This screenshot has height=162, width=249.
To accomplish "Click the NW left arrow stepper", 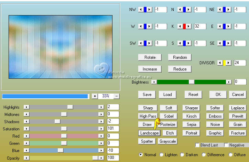I will click(x=141, y=10).
